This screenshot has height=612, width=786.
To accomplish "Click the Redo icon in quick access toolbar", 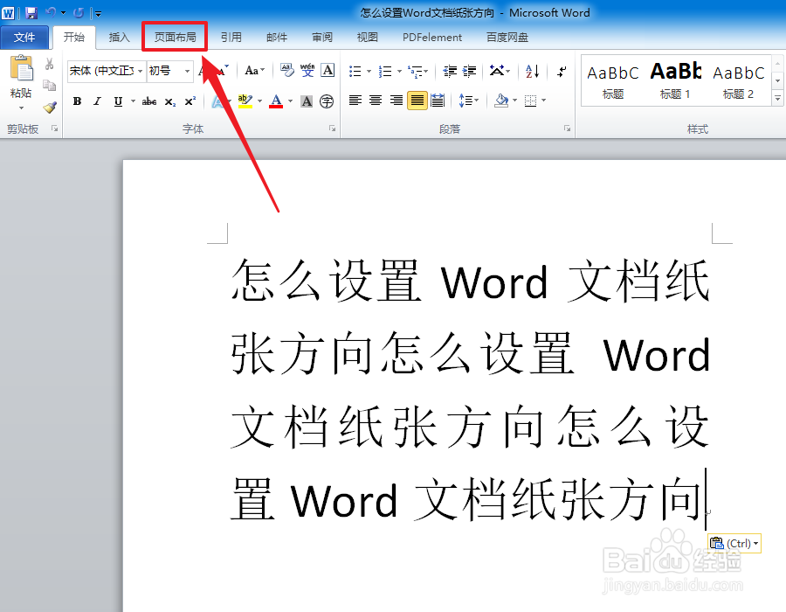I will [79, 12].
